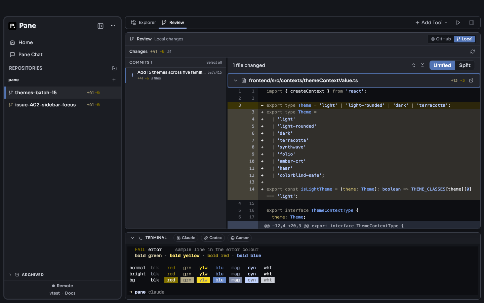Click the 'Changes' summary label
The width and height of the screenshot is (484, 303).
(x=138, y=52)
